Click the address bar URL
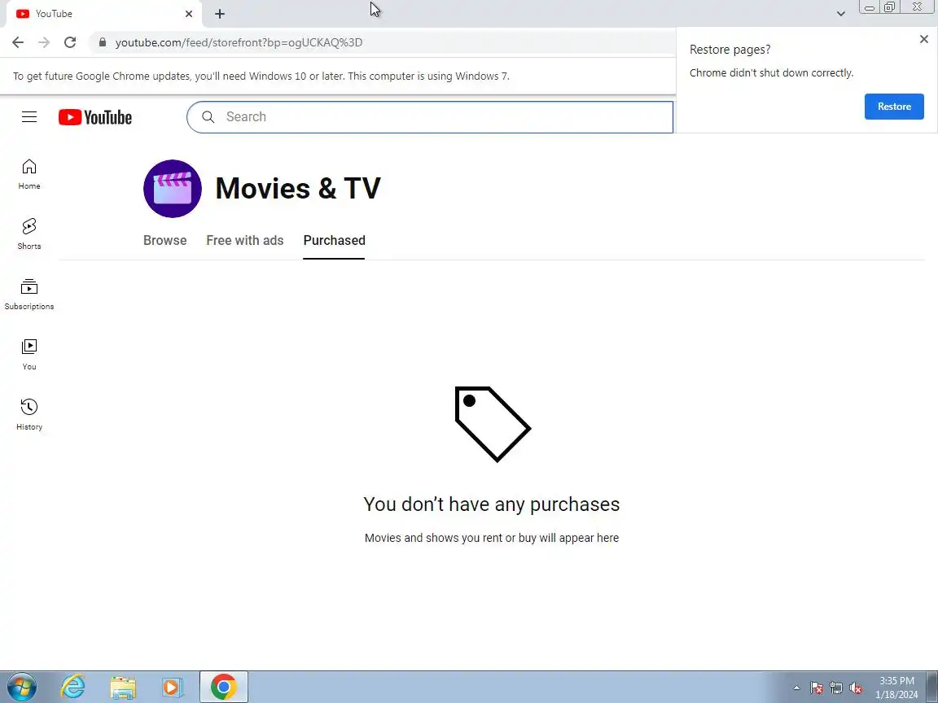Viewport: 938px width, 703px height. point(239,42)
